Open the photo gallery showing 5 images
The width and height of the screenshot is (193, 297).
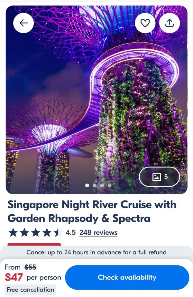tap(160, 177)
